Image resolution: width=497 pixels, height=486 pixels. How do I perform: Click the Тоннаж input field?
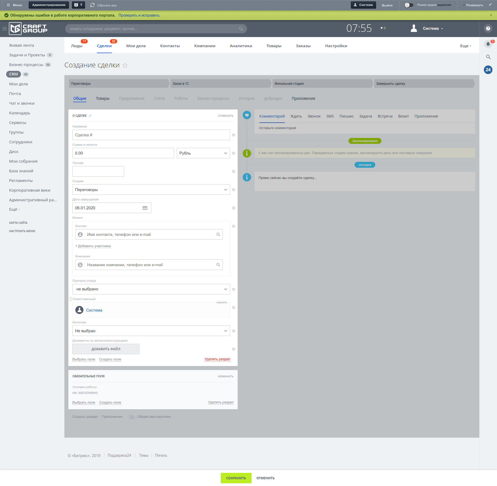[x=98, y=171]
